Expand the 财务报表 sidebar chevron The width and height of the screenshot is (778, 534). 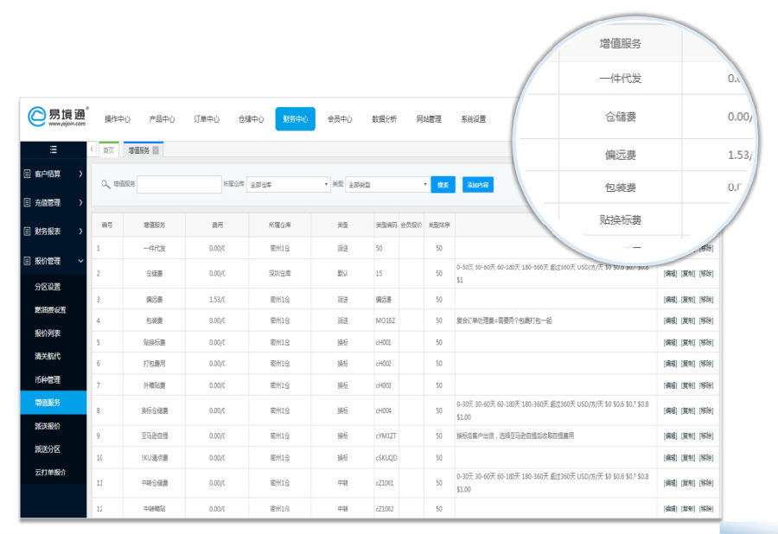click(80, 231)
